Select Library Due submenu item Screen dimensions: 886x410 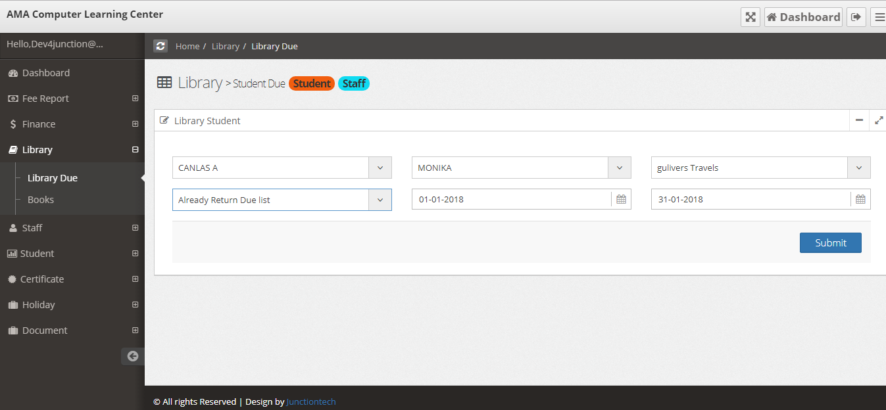click(x=53, y=178)
